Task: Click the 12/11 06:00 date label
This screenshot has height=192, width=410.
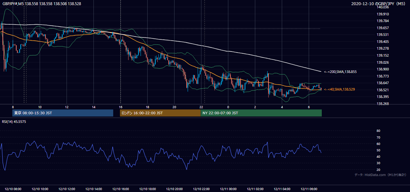Action: [x=309, y=189]
